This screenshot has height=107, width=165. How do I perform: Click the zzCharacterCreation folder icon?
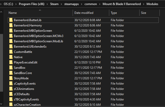(x=11, y=104)
